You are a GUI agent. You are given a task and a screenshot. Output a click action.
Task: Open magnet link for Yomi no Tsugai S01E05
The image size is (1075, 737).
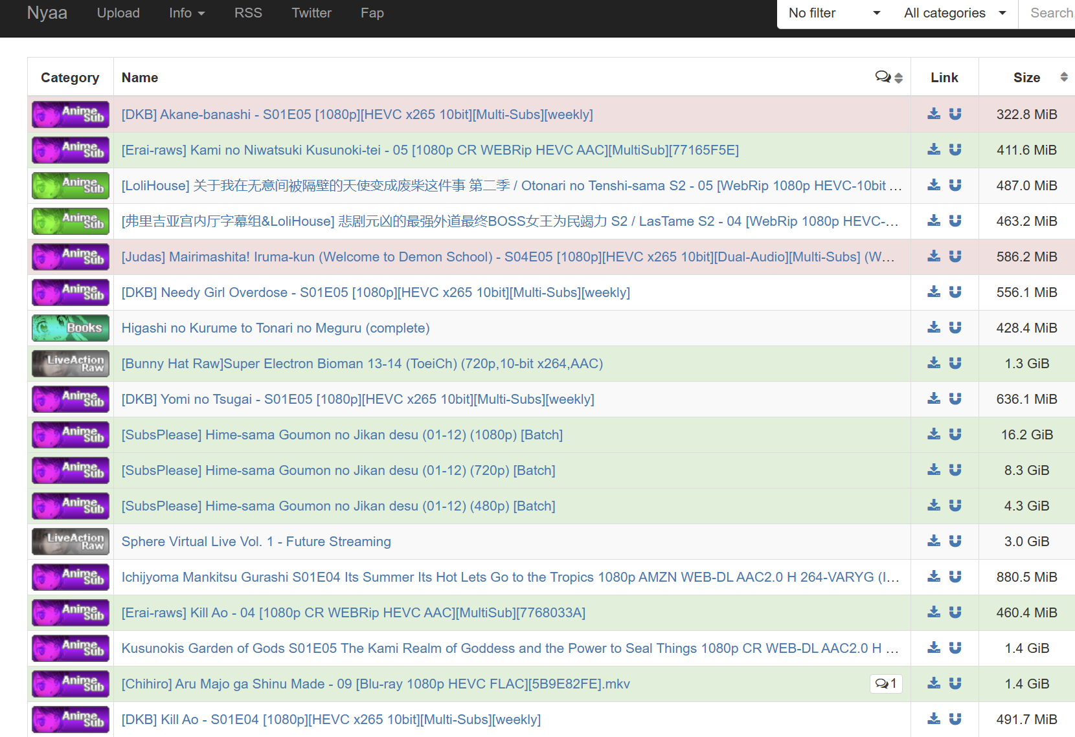(955, 399)
